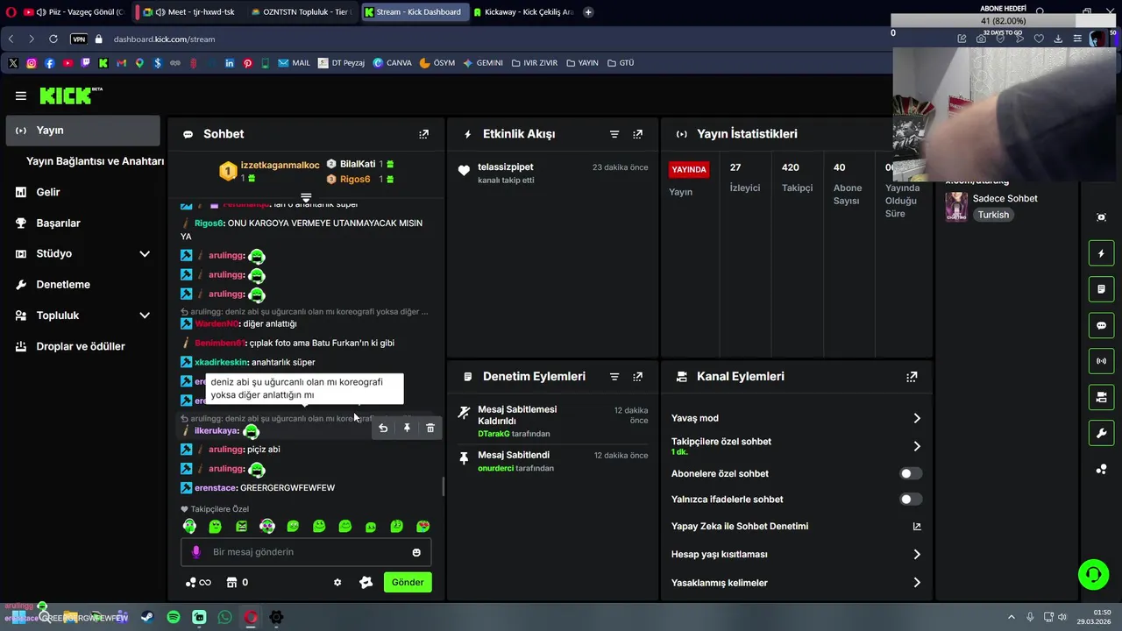The image size is (1122, 631).
Task: Collapse the chat leaderboard drag handle
Action: (x=306, y=198)
